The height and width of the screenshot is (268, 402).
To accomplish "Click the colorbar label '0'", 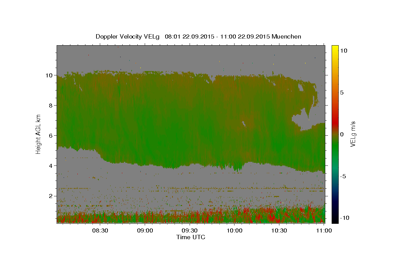I will click(x=342, y=134).
